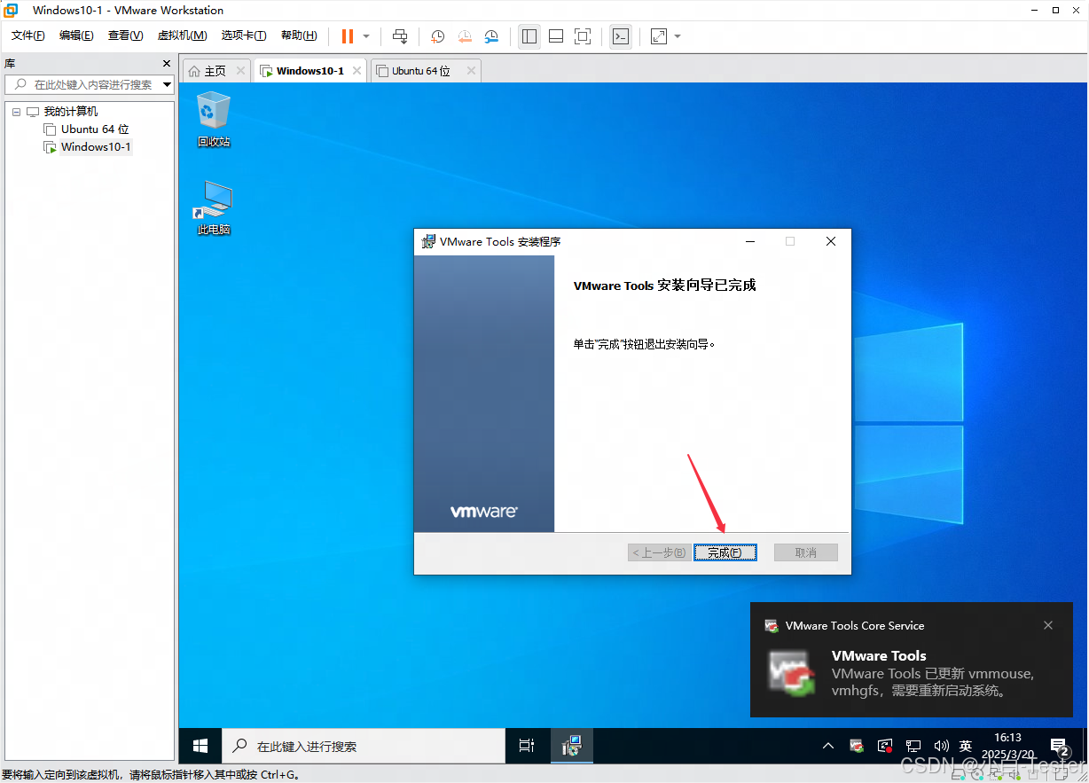The width and height of the screenshot is (1089, 783).
Task: Take a snapshot using the clock-plus icon
Action: (438, 36)
